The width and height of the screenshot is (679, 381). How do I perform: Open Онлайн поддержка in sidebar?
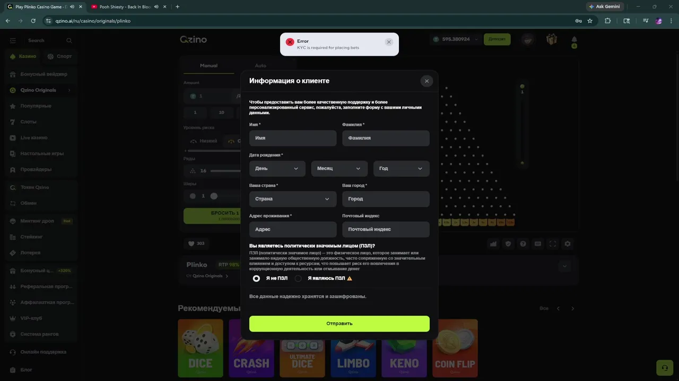[x=40, y=352]
